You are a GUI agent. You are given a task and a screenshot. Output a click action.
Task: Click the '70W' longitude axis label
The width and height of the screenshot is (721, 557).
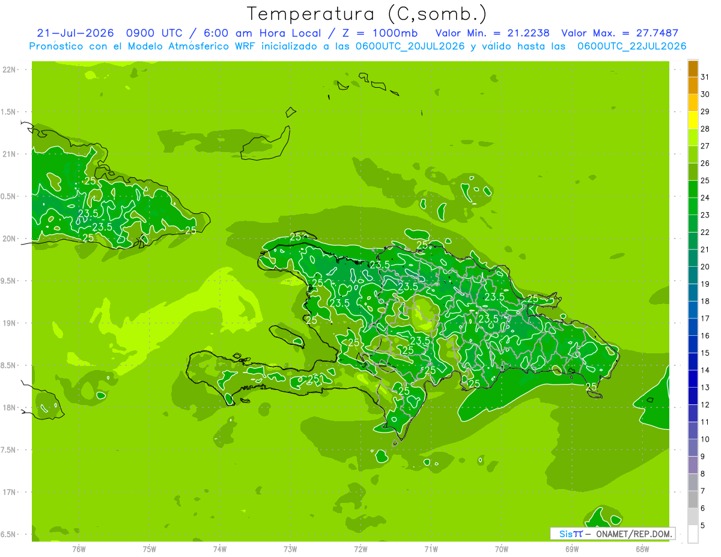coord(502,549)
